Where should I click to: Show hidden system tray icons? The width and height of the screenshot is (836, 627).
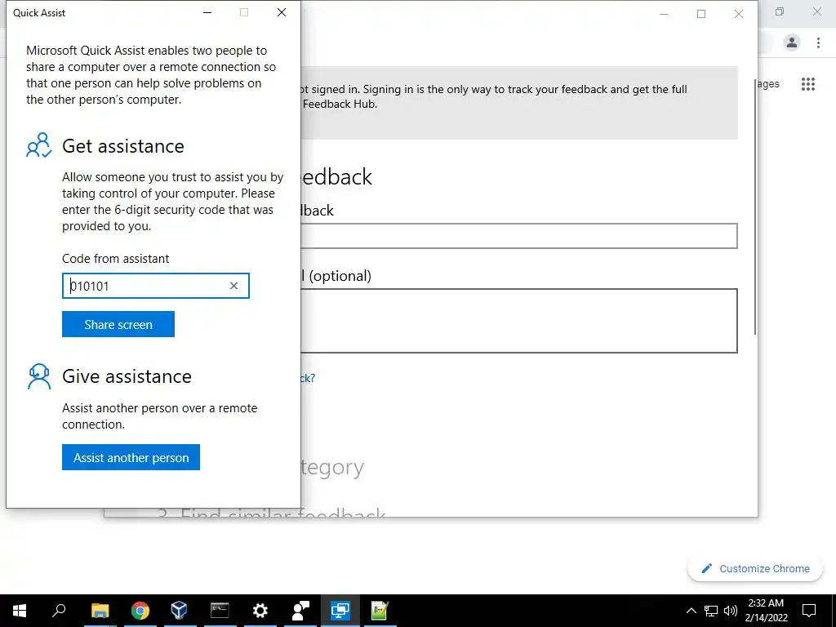pyautogui.click(x=691, y=611)
